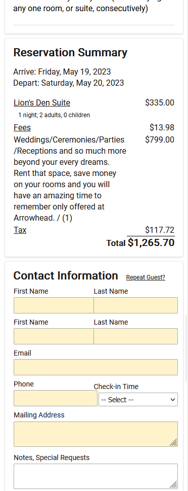Click the Repeat Guest? link
Viewport: 188px width, 491px height.
[x=146, y=277]
